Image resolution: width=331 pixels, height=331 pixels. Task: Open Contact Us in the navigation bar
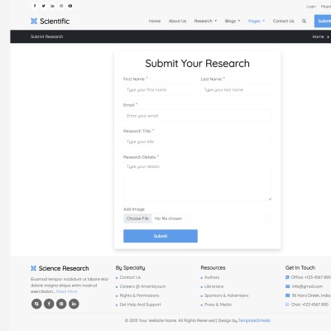click(x=283, y=21)
